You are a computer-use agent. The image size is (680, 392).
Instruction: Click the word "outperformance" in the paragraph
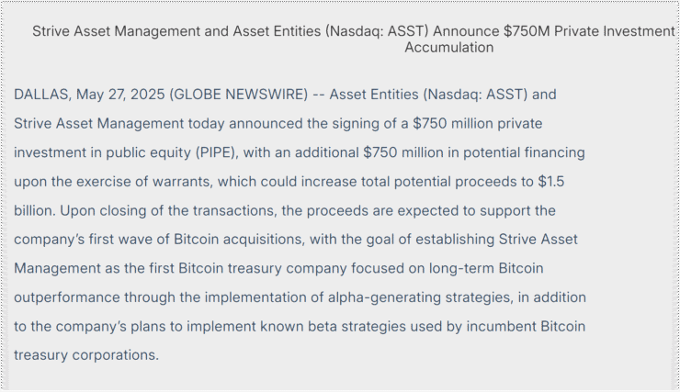point(67,297)
